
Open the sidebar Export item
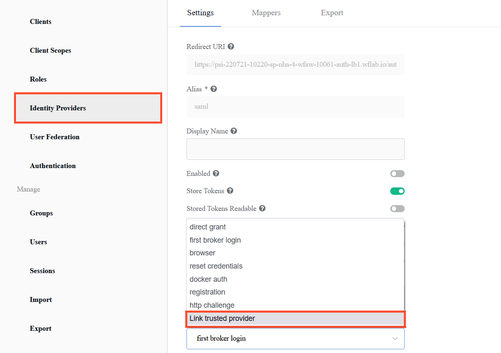41,328
